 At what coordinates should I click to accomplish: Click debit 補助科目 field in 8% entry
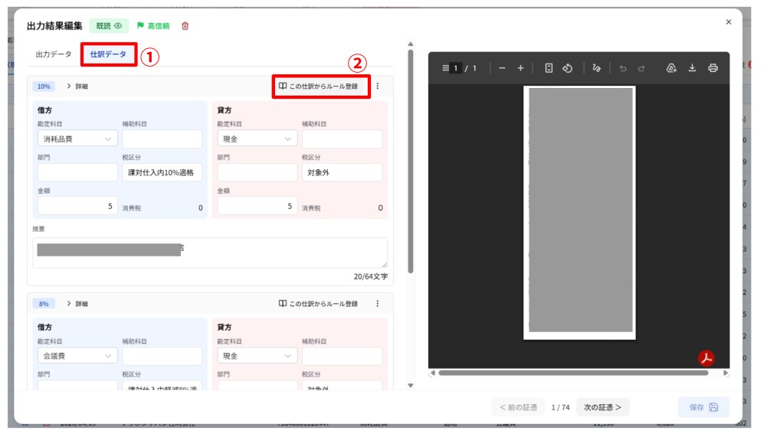tap(162, 356)
